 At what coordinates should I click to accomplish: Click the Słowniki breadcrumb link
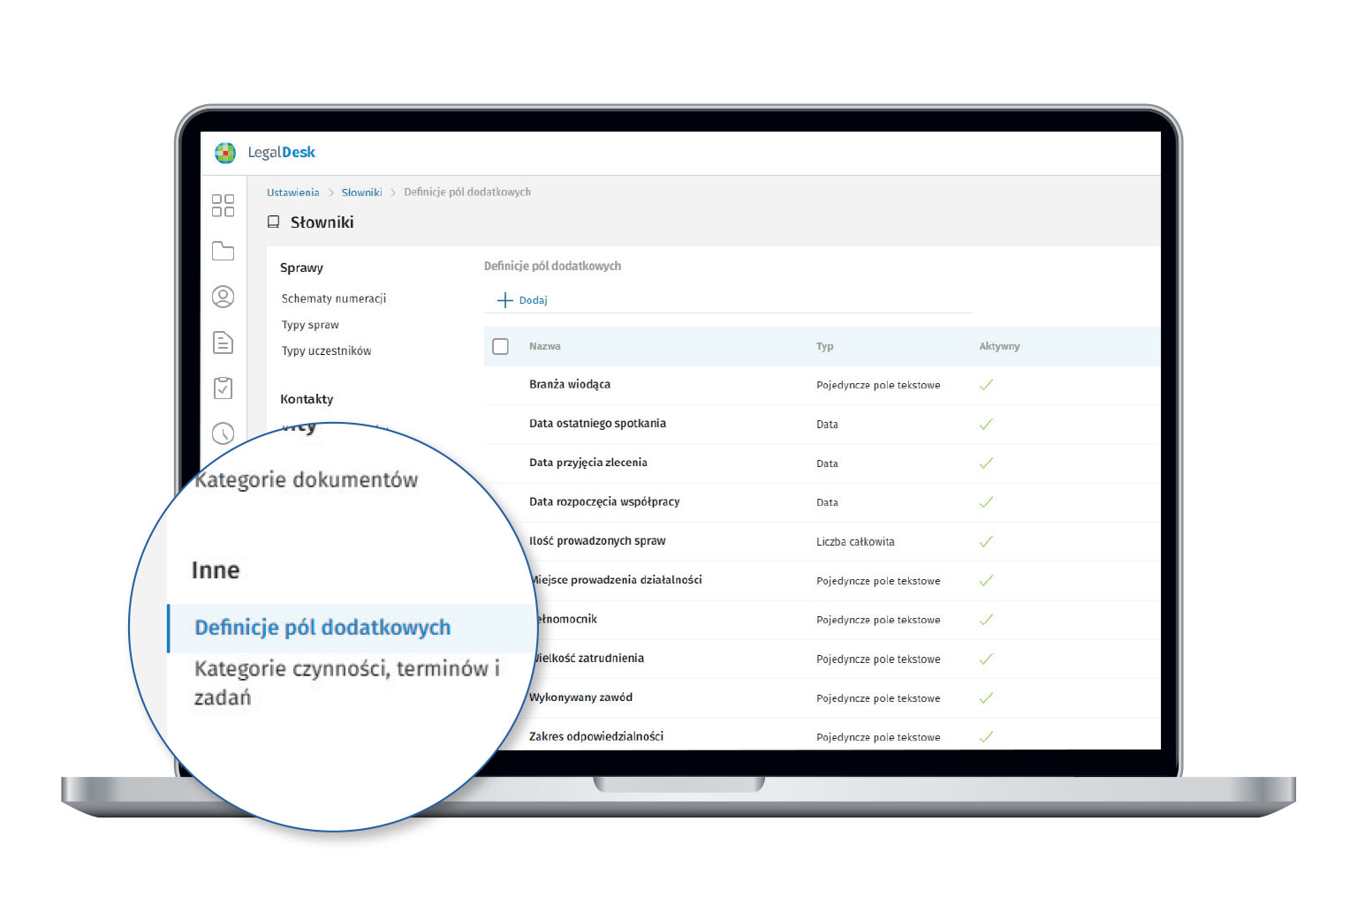[361, 192]
